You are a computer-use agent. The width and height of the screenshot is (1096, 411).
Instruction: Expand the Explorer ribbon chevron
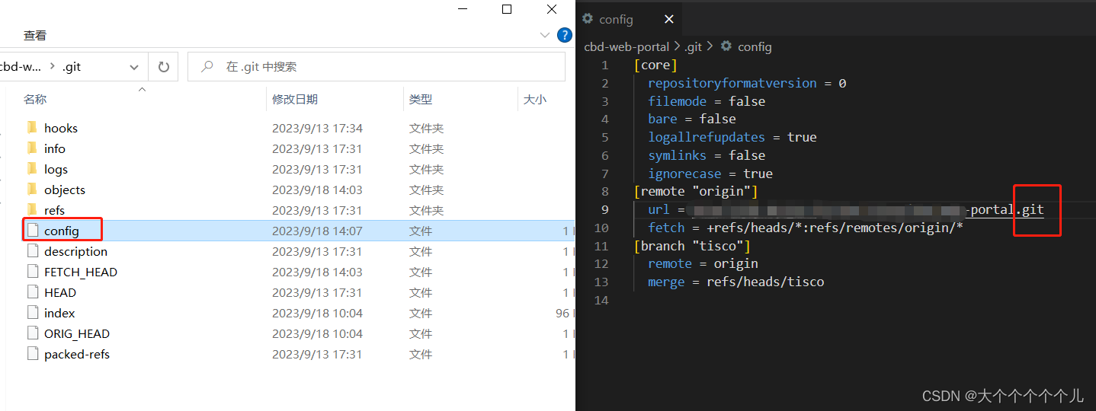(545, 35)
